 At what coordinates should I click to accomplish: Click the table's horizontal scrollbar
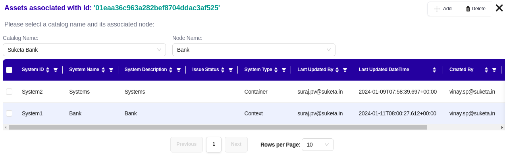click(x=217, y=128)
